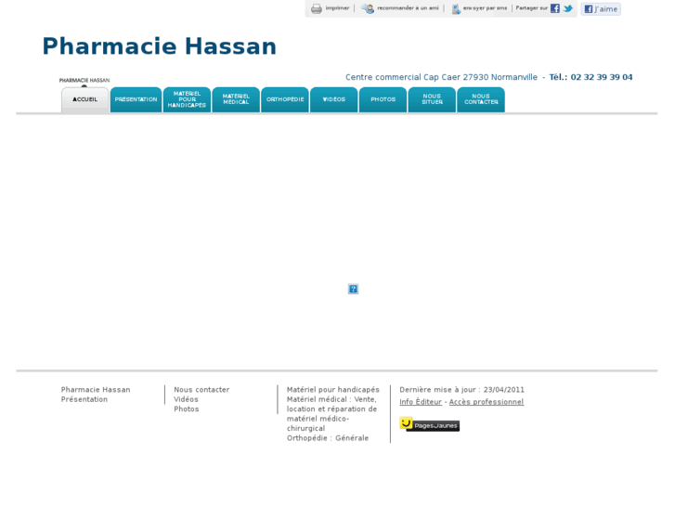The image size is (675, 506).
Task: Share page on Facebook icon
Action: tap(555, 8)
